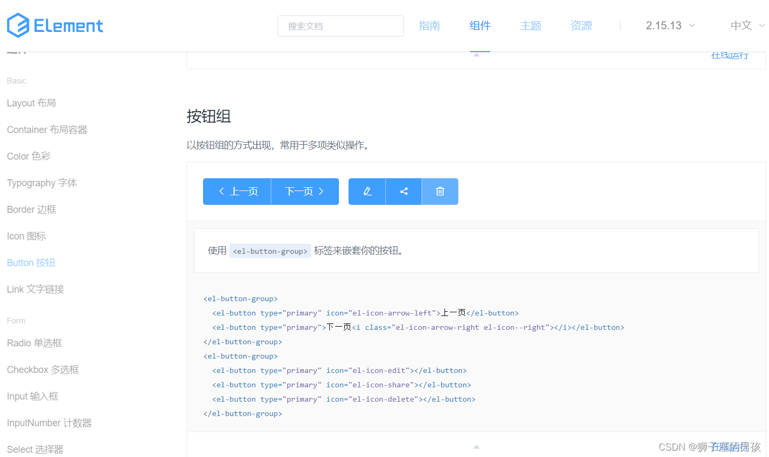Click the el-button-group inline code tag
The width and height of the screenshot is (769, 457).
pos(270,251)
